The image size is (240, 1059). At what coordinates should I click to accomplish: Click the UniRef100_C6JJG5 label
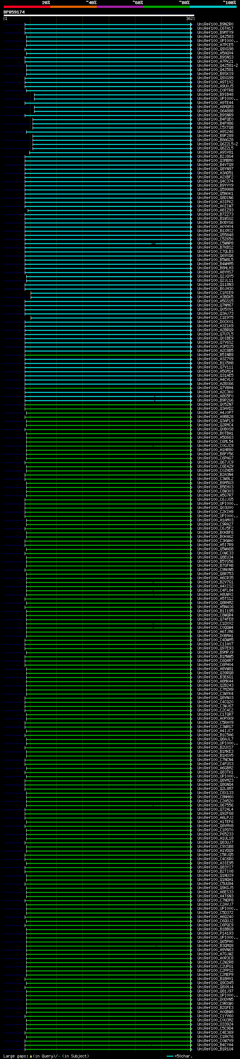(215, 500)
